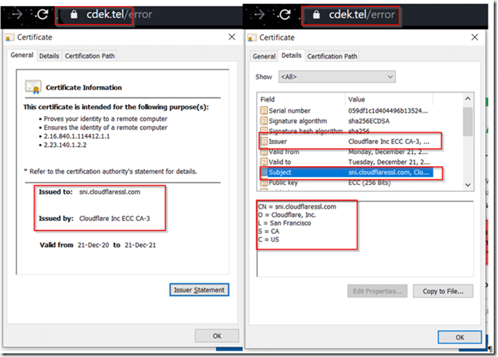Click the forward arrow above the left Certificate window

pyautogui.click(x=17, y=14)
